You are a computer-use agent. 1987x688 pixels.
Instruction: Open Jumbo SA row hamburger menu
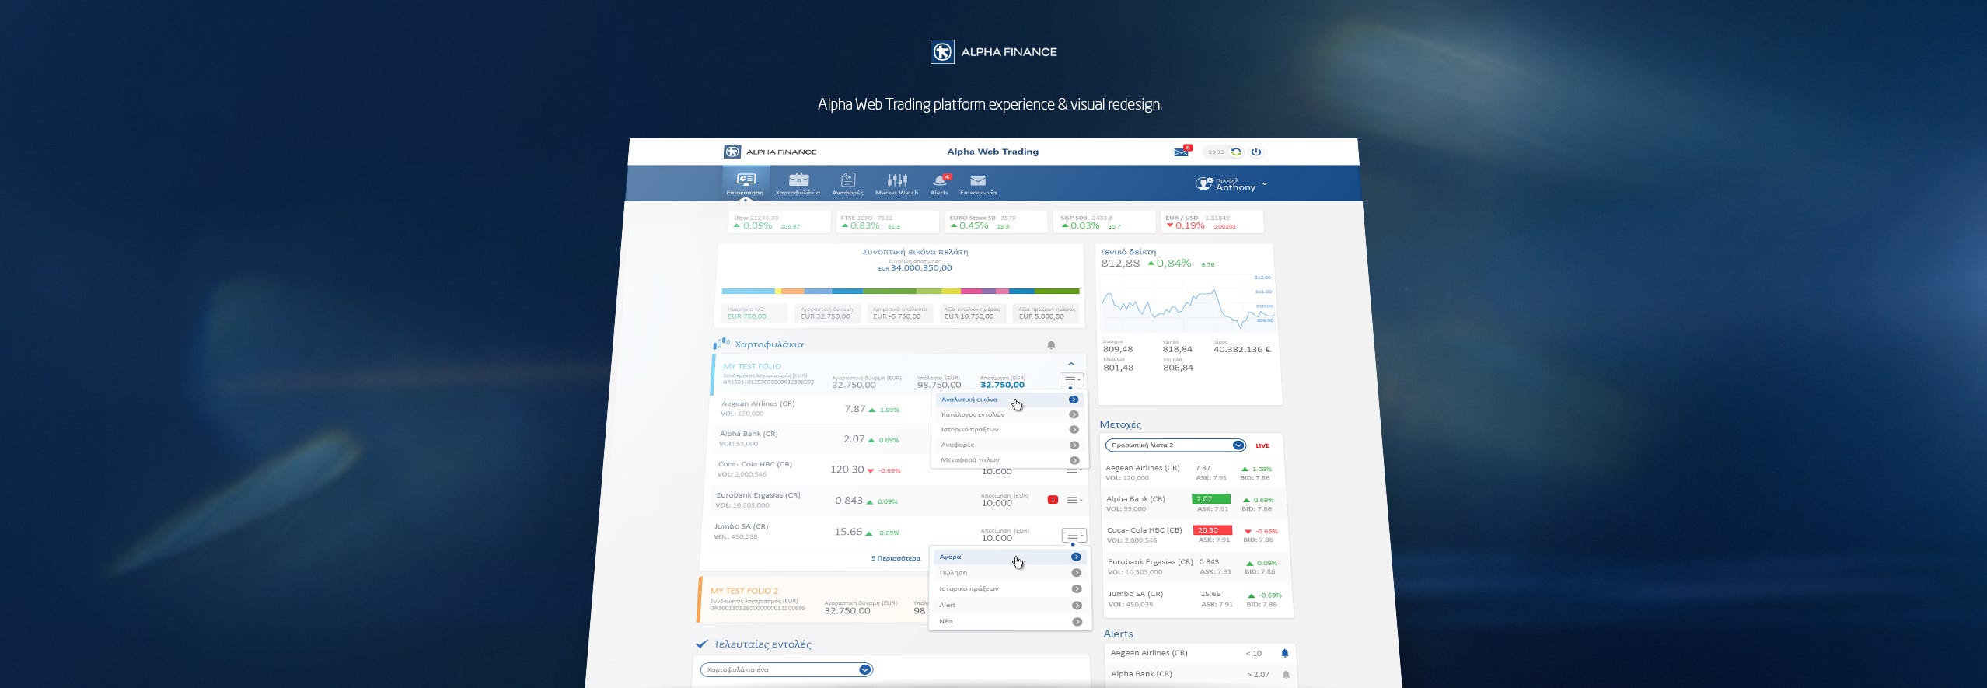coord(1074,536)
